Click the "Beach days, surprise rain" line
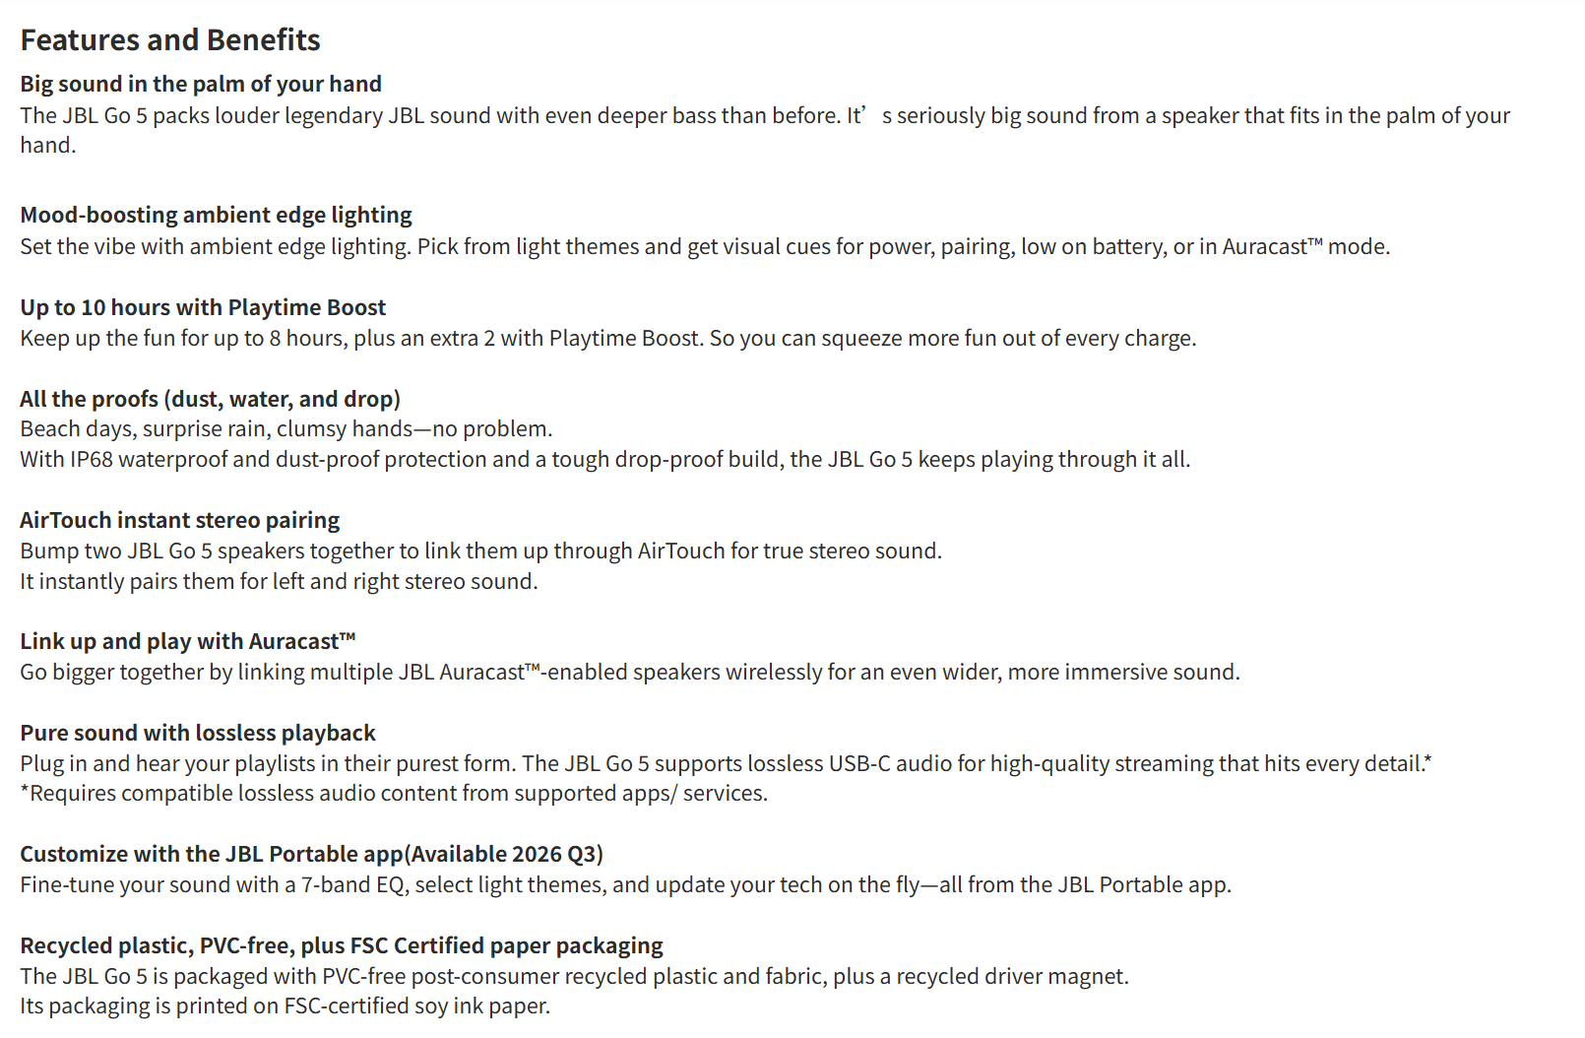 click(x=285, y=428)
